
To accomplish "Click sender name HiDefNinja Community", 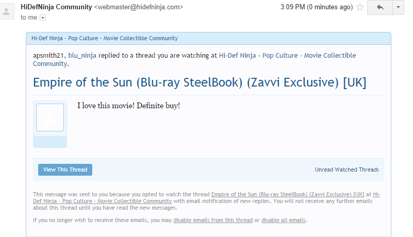I will [56, 7].
